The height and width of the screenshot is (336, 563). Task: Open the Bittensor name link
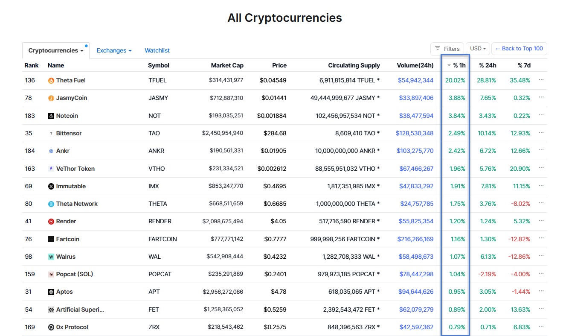click(x=69, y=133)
